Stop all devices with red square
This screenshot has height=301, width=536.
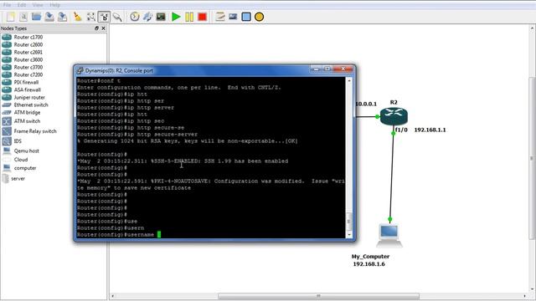point(202,17)
